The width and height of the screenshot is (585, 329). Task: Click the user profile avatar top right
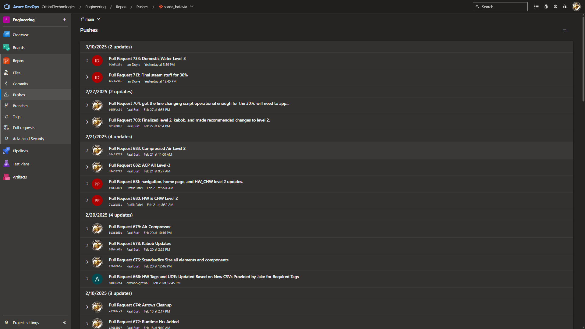[576, 7]
